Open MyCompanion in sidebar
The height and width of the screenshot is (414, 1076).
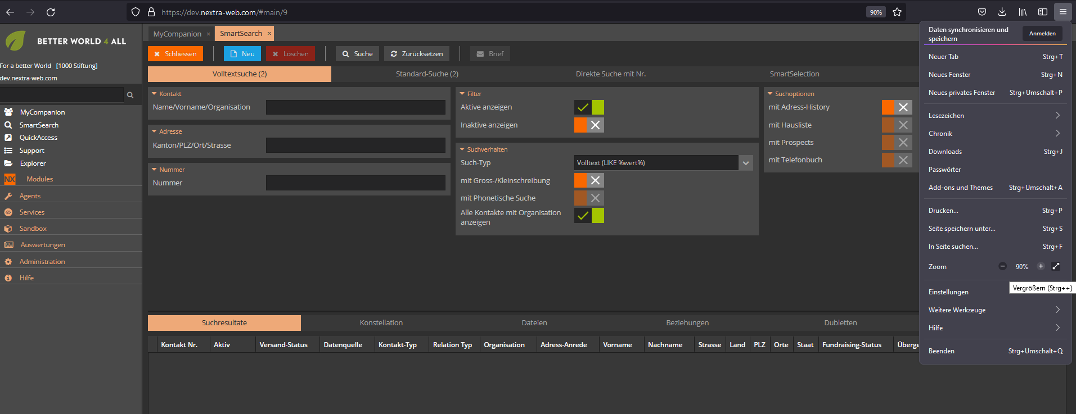coord(42,112)
